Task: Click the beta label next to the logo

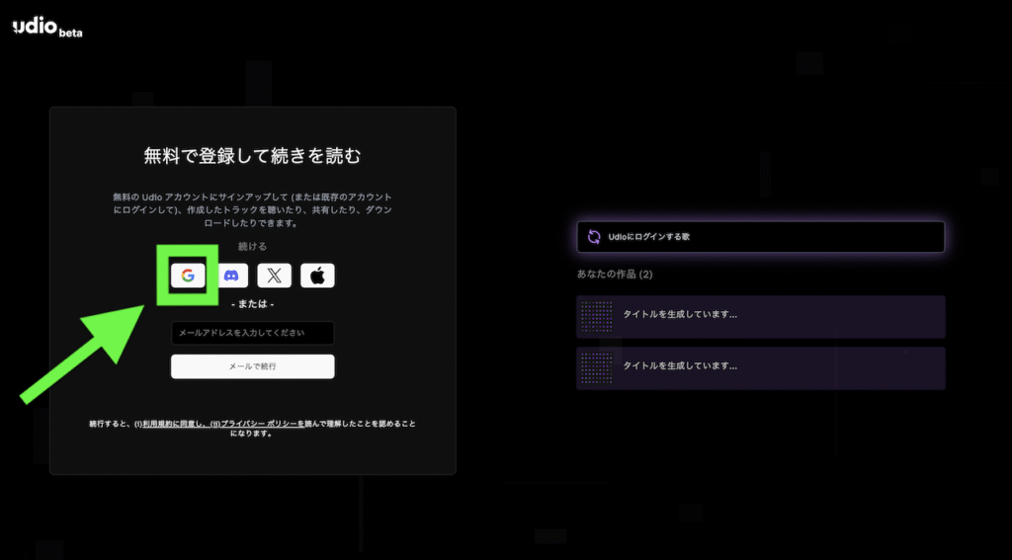Action: (70, 33)
